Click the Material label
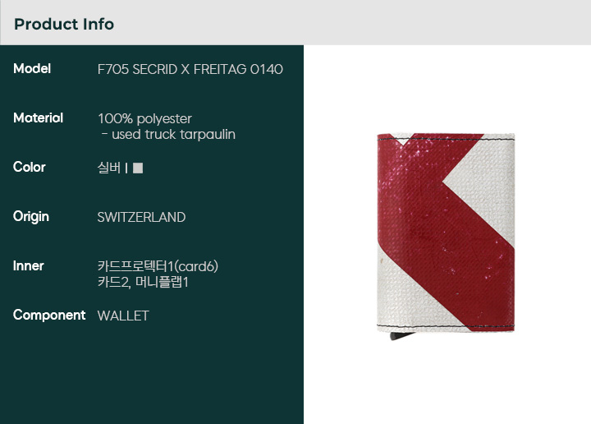This screenshot has width=591, height=424. [x=38, y=118]
